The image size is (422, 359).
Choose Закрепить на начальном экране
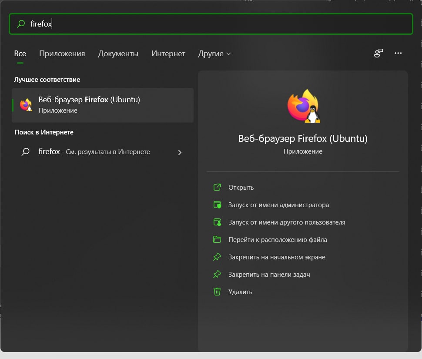pyautogui.click(x=277, y=257)
